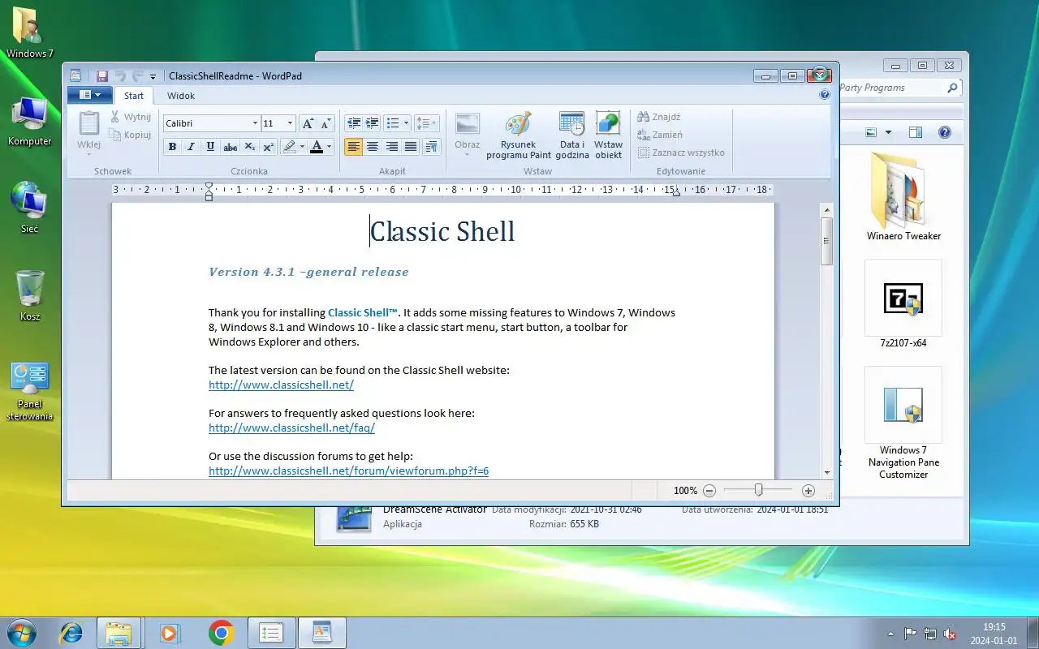This screenshot has height=649, width=1039.
Task: Insert a Rysunek programu Paint drawing
Action: point(519,135)
